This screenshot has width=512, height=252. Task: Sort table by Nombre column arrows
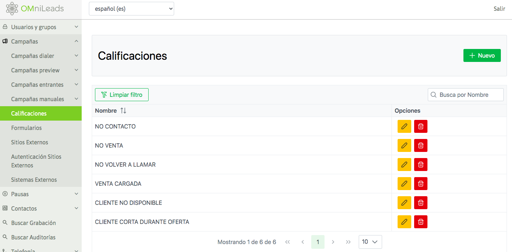(x=123, y=111)
